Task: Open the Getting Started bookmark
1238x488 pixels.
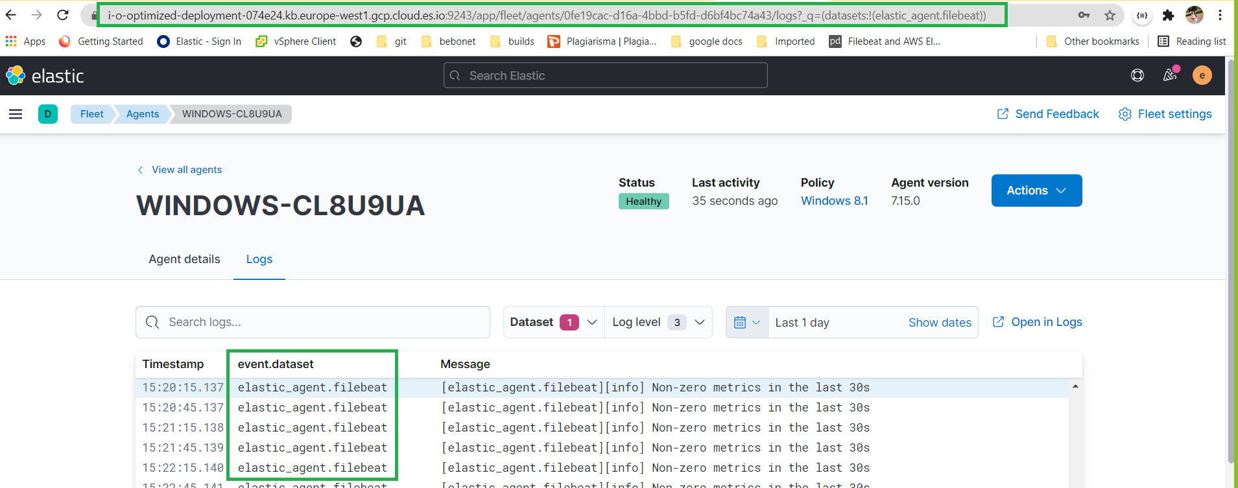Action: pyautogui.click(x=101, y=41)
